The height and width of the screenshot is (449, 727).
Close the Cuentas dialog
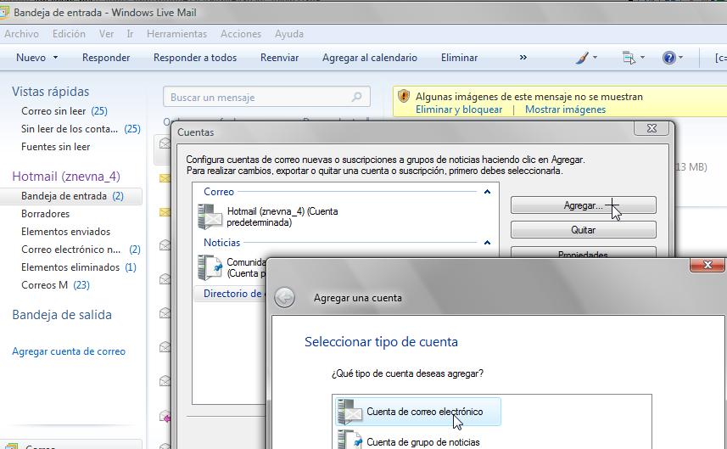[652, 128]
